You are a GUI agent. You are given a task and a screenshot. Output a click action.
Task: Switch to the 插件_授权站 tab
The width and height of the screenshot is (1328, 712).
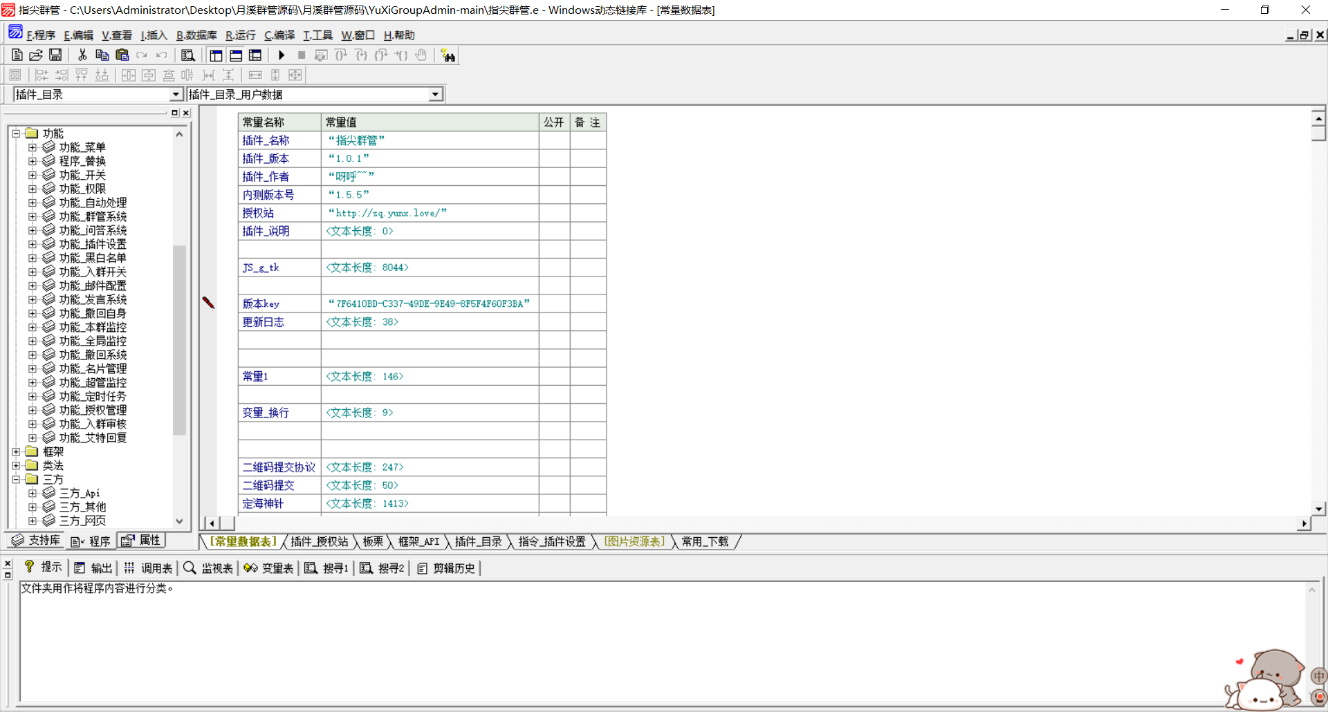(x=319, y=541)
